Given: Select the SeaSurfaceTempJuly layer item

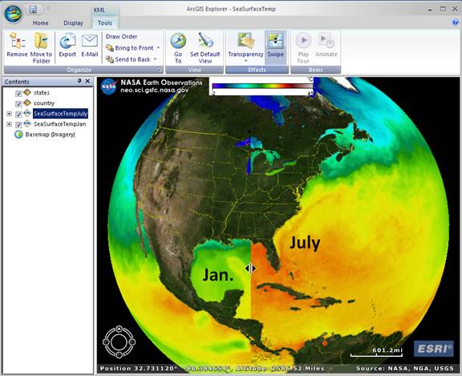Looking at the screenshot, I should (x=60, y=114).
